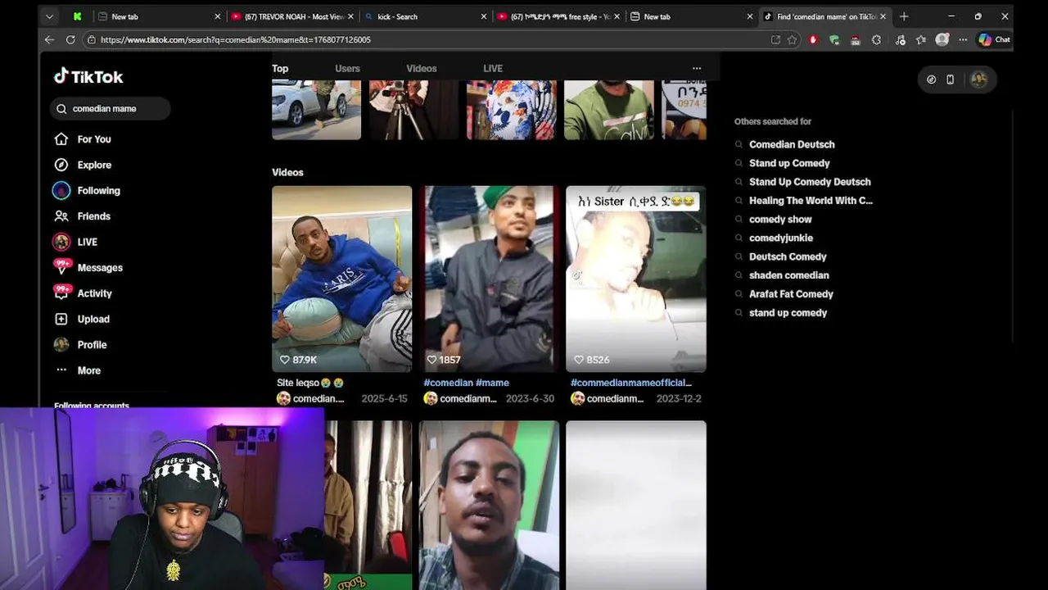Image resolution: width=1048 pixels, height=590 pixels.
Task: Click comedy show suggestion
Action: pos(780,220)
